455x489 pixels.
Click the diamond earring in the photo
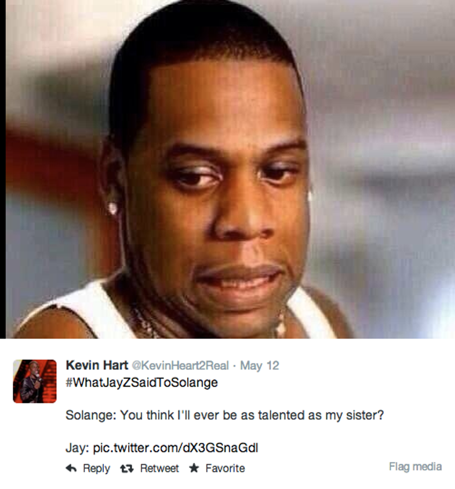pos(112,208)
